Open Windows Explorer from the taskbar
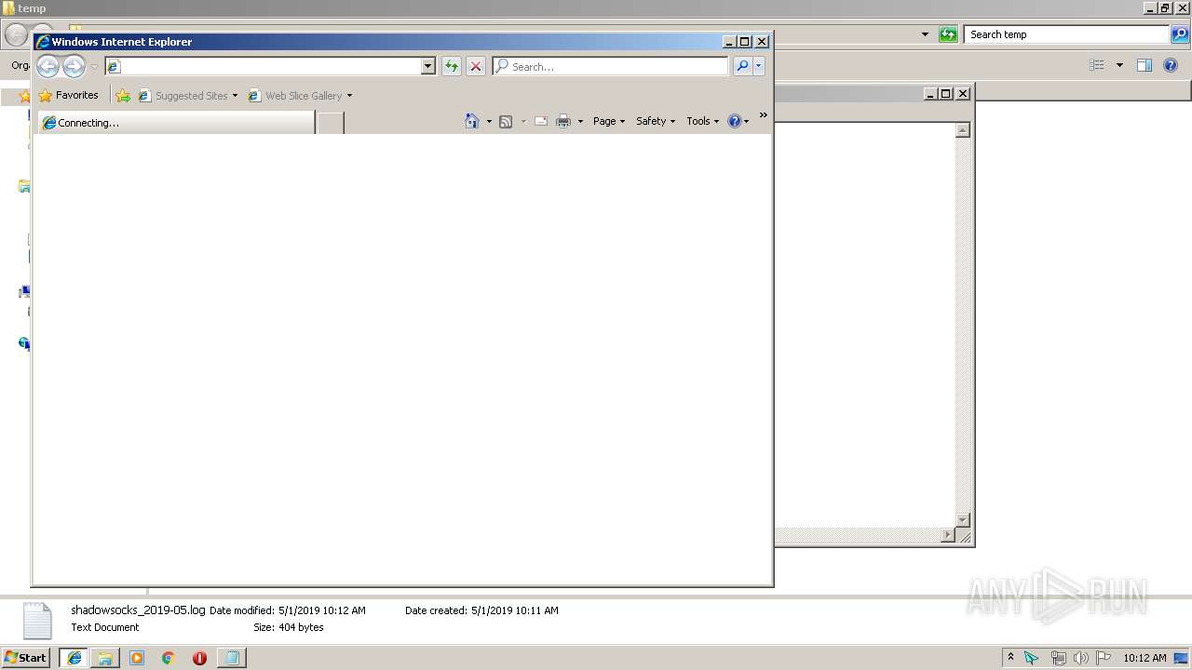 point(105,657)
